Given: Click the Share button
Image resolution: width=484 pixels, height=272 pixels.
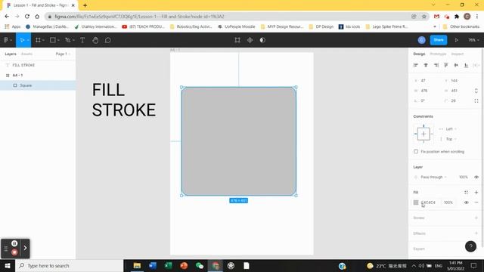Looking at the screenshot, I should click(x=439, y=40).
